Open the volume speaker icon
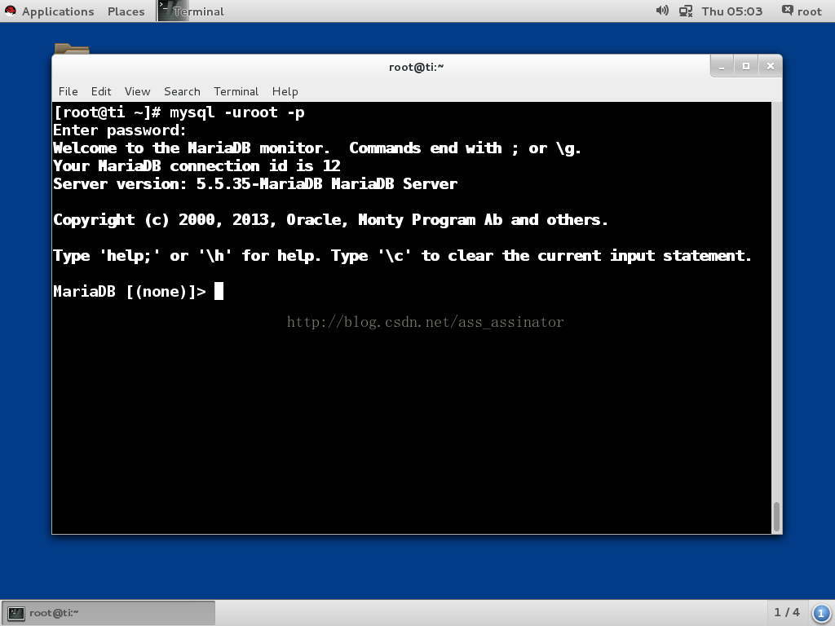 point(662,11)
